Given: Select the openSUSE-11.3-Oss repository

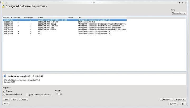Looking at the screenshot, I should point(65,28).
